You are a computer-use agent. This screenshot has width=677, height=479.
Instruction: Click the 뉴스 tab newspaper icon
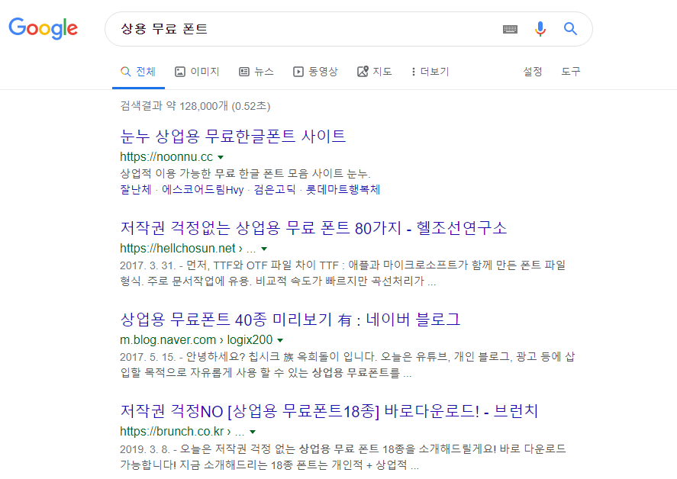click(x=244, y=72)
